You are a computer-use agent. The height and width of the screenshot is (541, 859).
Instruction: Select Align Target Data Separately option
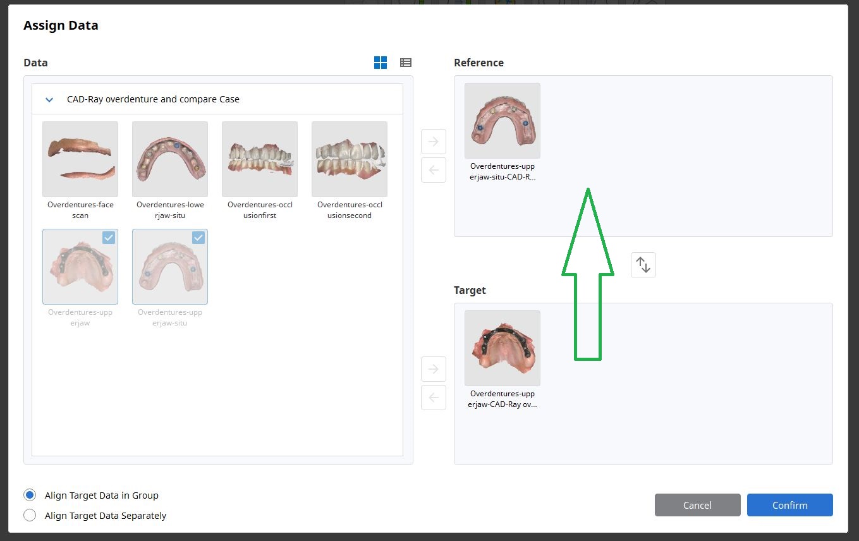point(30,515)
